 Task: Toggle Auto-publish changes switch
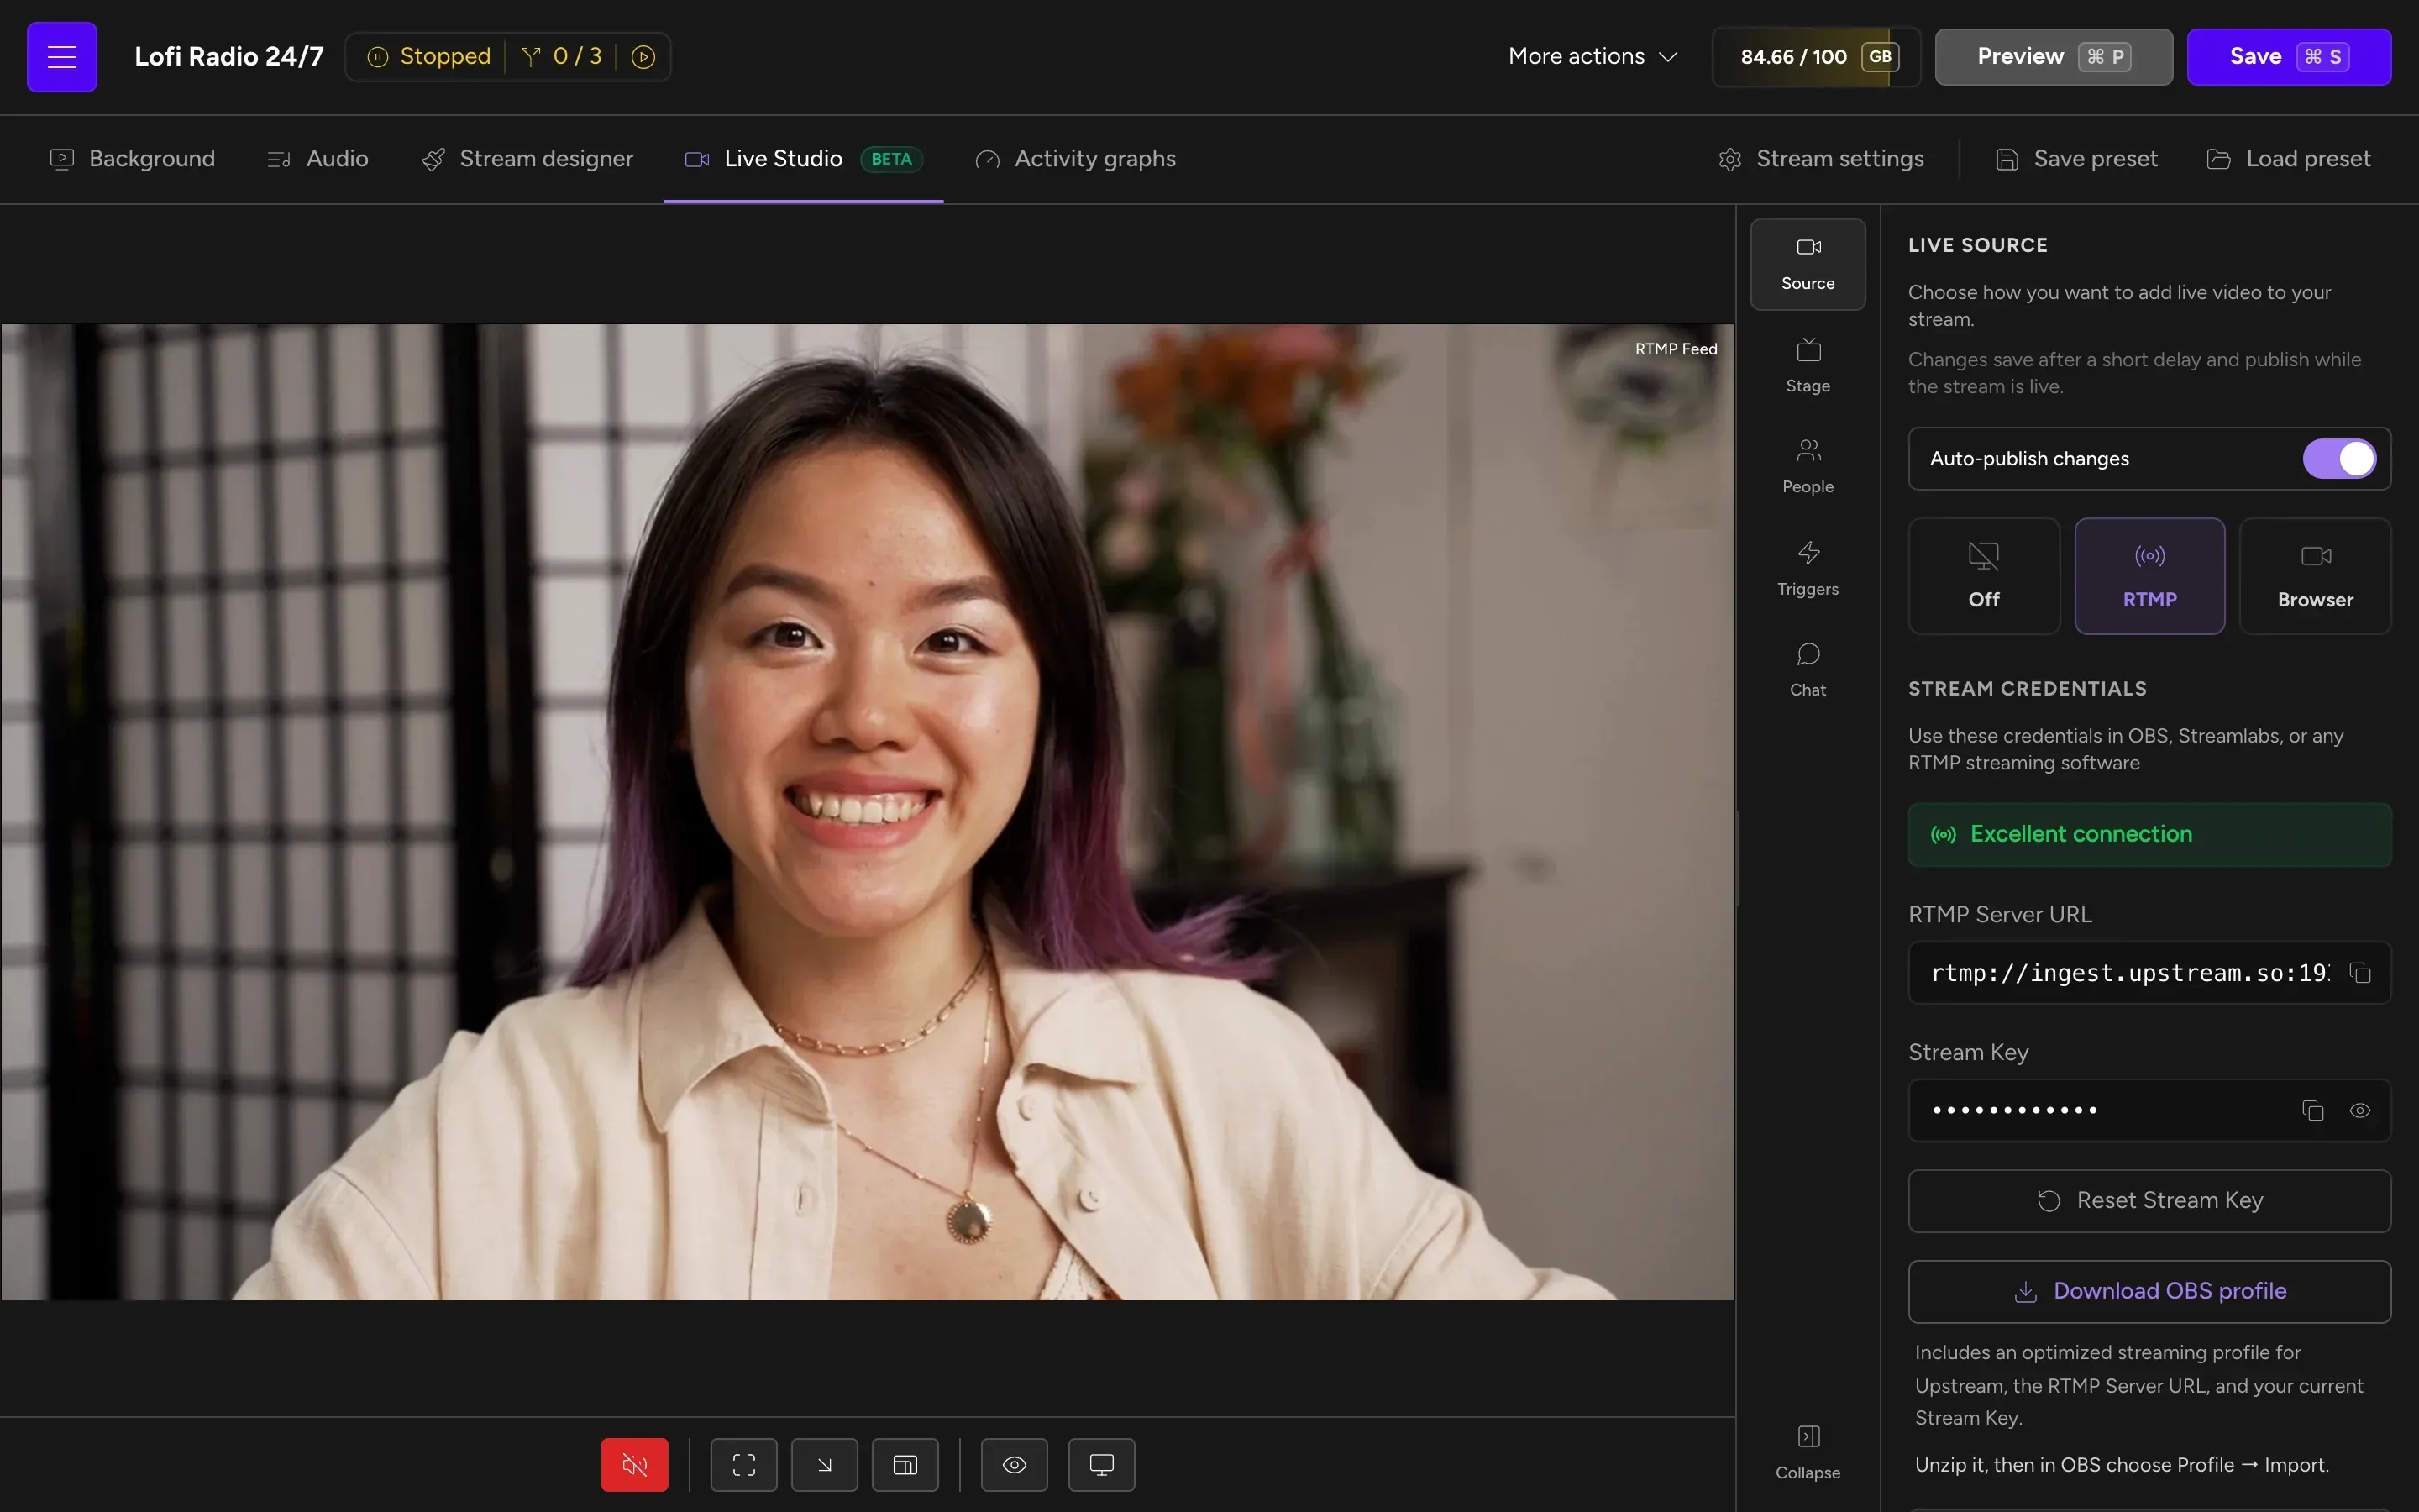[2339, 459]
